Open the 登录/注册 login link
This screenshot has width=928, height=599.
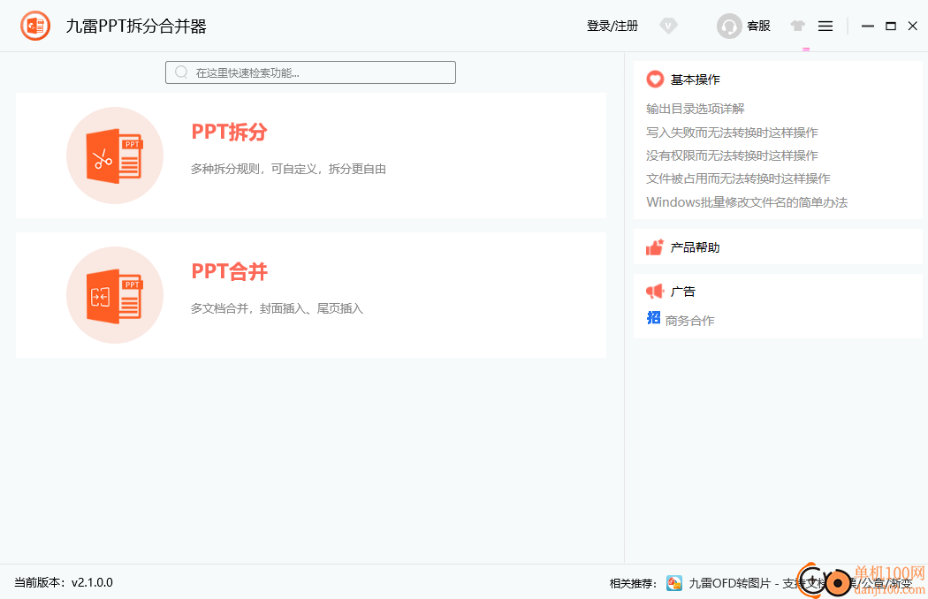tap(612, 26)
